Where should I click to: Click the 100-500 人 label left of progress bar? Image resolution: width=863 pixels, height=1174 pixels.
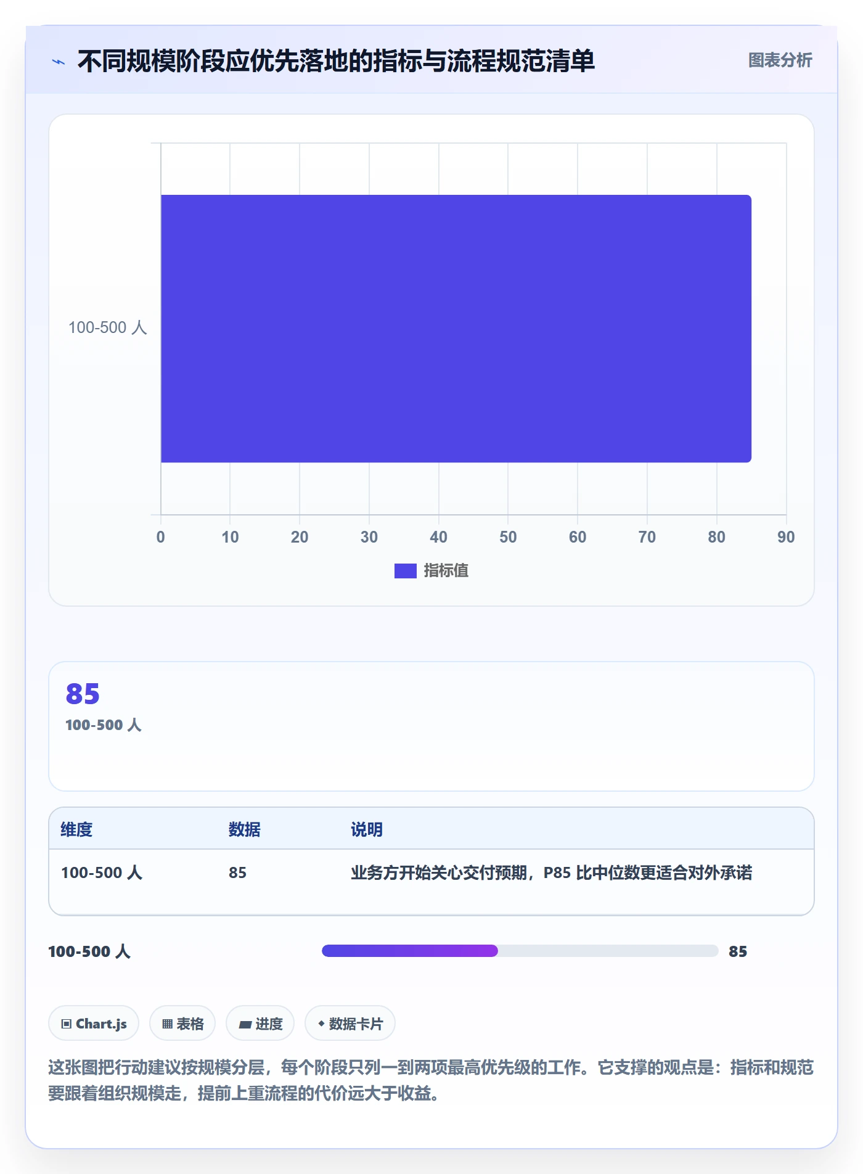[89, 951]
